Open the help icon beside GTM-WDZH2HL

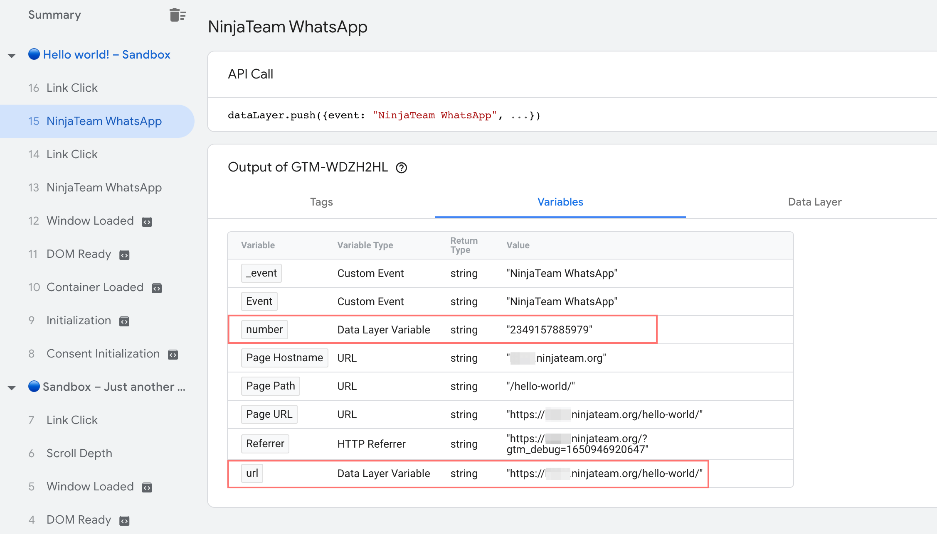(401, 168)
